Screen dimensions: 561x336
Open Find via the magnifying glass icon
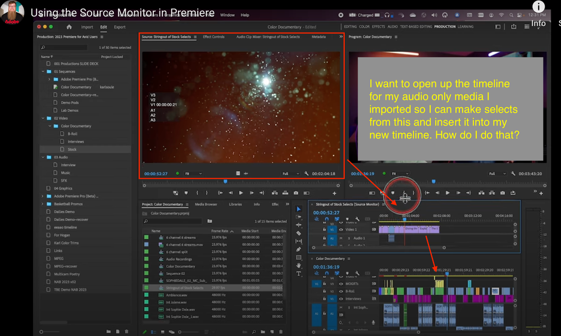(x=254, y=332)
